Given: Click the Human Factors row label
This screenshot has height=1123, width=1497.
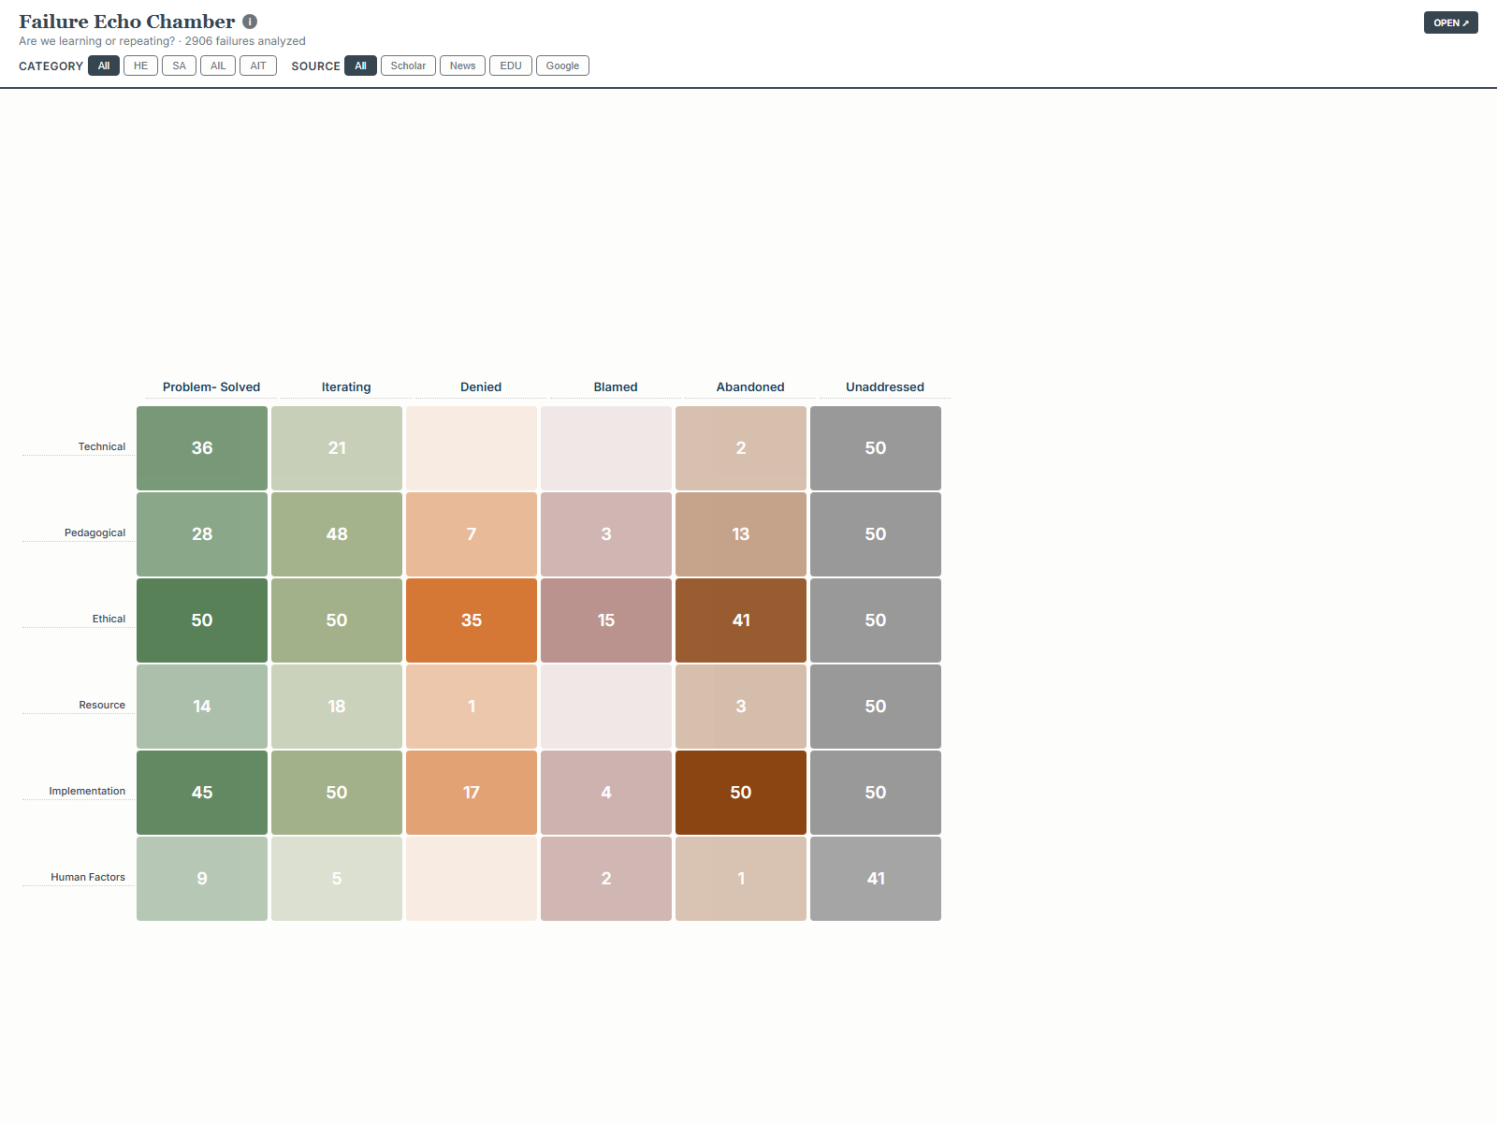Looking at the screenshot, I should (x=88, y=877).
